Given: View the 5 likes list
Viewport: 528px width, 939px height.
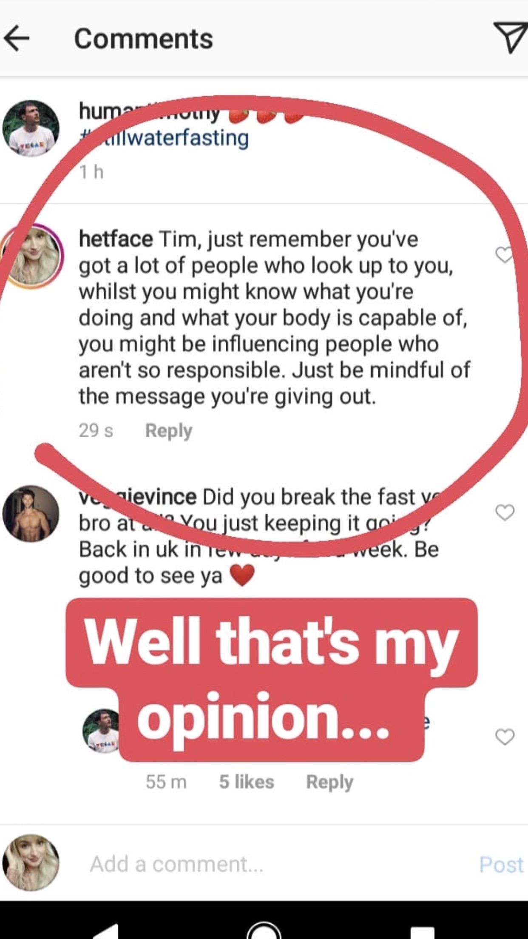Looking at the screenshot, I should click(247, 782).
